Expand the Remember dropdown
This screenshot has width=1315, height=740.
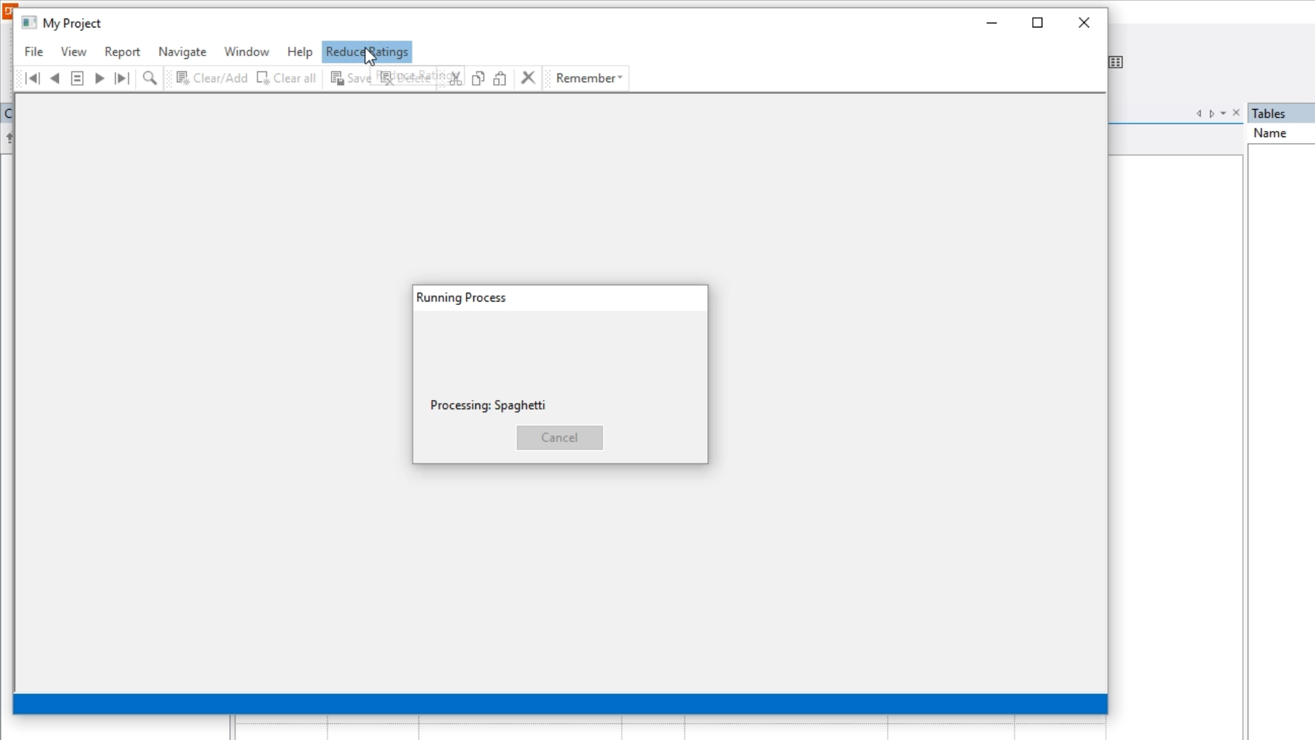pos(589,78)
